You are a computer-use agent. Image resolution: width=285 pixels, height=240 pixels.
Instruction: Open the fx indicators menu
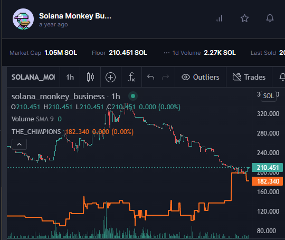click(x=131, y=77)
